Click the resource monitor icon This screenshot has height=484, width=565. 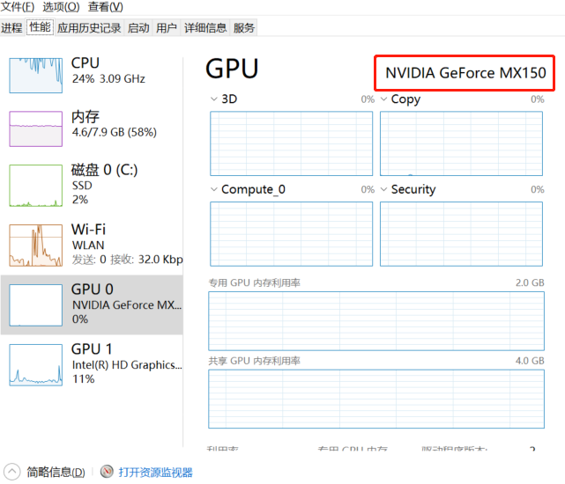coord(107,472)
